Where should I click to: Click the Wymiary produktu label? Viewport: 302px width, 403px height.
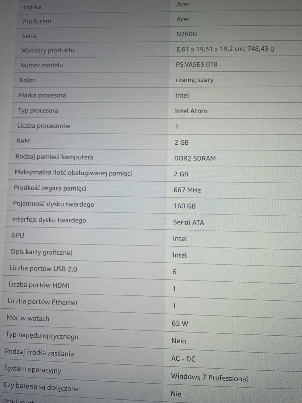pyautogui.click(x=48, y=50)
